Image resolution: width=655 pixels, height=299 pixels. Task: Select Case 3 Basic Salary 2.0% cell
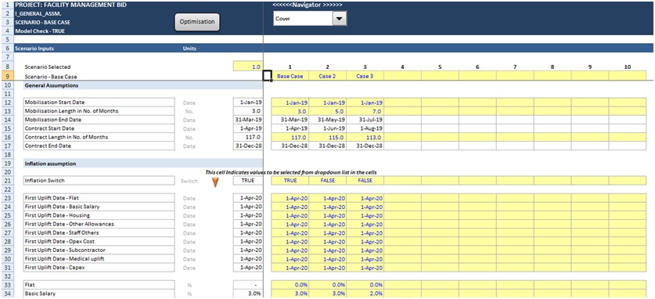pyautogui.click(x=365, y=294)
